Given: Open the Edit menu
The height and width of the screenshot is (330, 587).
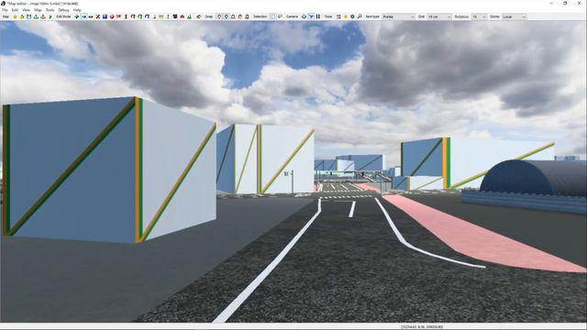Looking at the screenshot, I should pos(15,10).
